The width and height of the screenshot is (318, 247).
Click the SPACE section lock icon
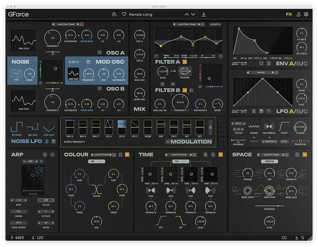click(297, 155)
